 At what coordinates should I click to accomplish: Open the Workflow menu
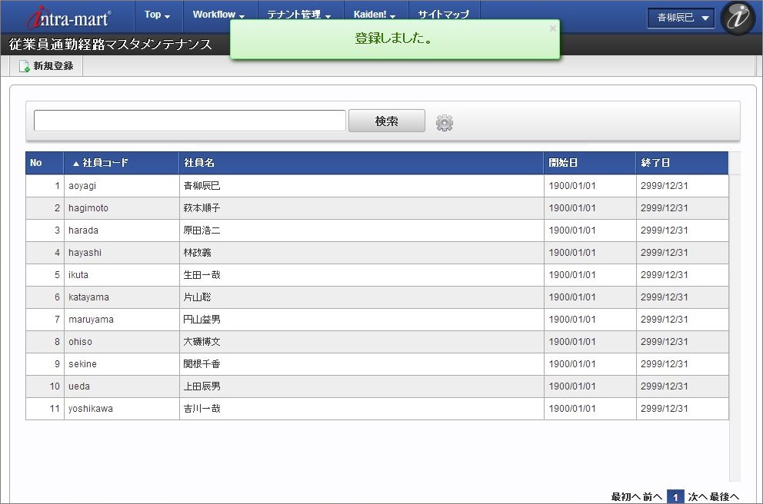218,15
